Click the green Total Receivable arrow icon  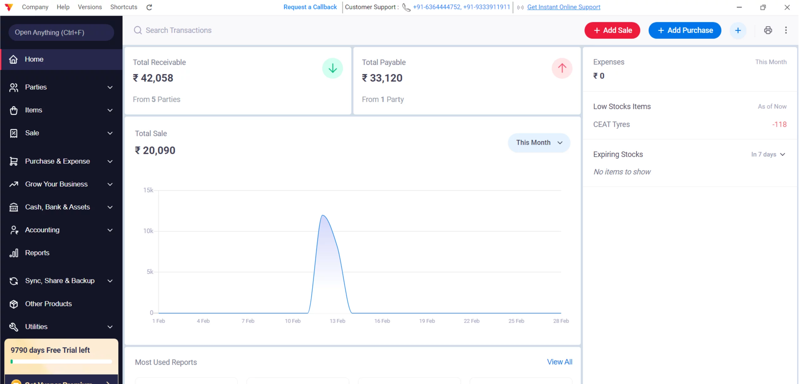[x=332, y=68]
